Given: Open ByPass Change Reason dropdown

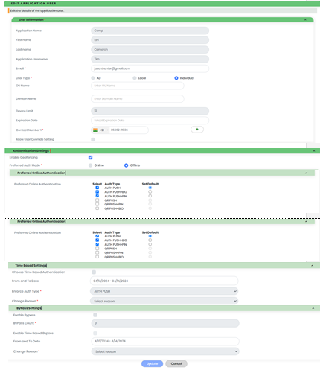Looking at the screenshot, I should [165, 351].
